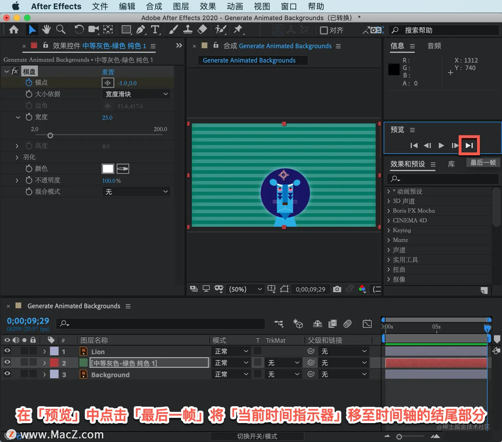This screenshot has height=442, width=502.
Task: Toggle stopwatch for 不透明度 property
Action: (x=29, y=180)
